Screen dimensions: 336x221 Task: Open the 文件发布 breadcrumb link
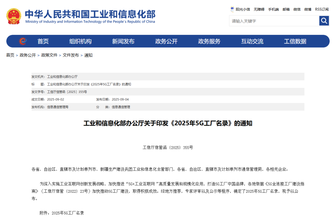[x=71, y=55]
